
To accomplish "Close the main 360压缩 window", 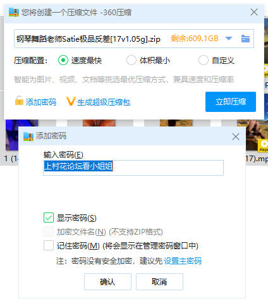I will [254, 12].
